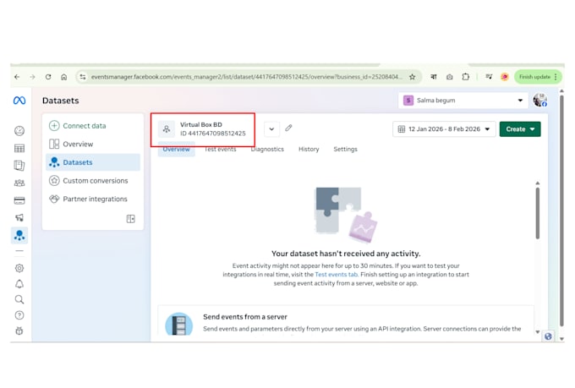Open the Advertising megaphone icon in the left rail
The height and width of the screenshot is (388, 575).
(19, 217)
